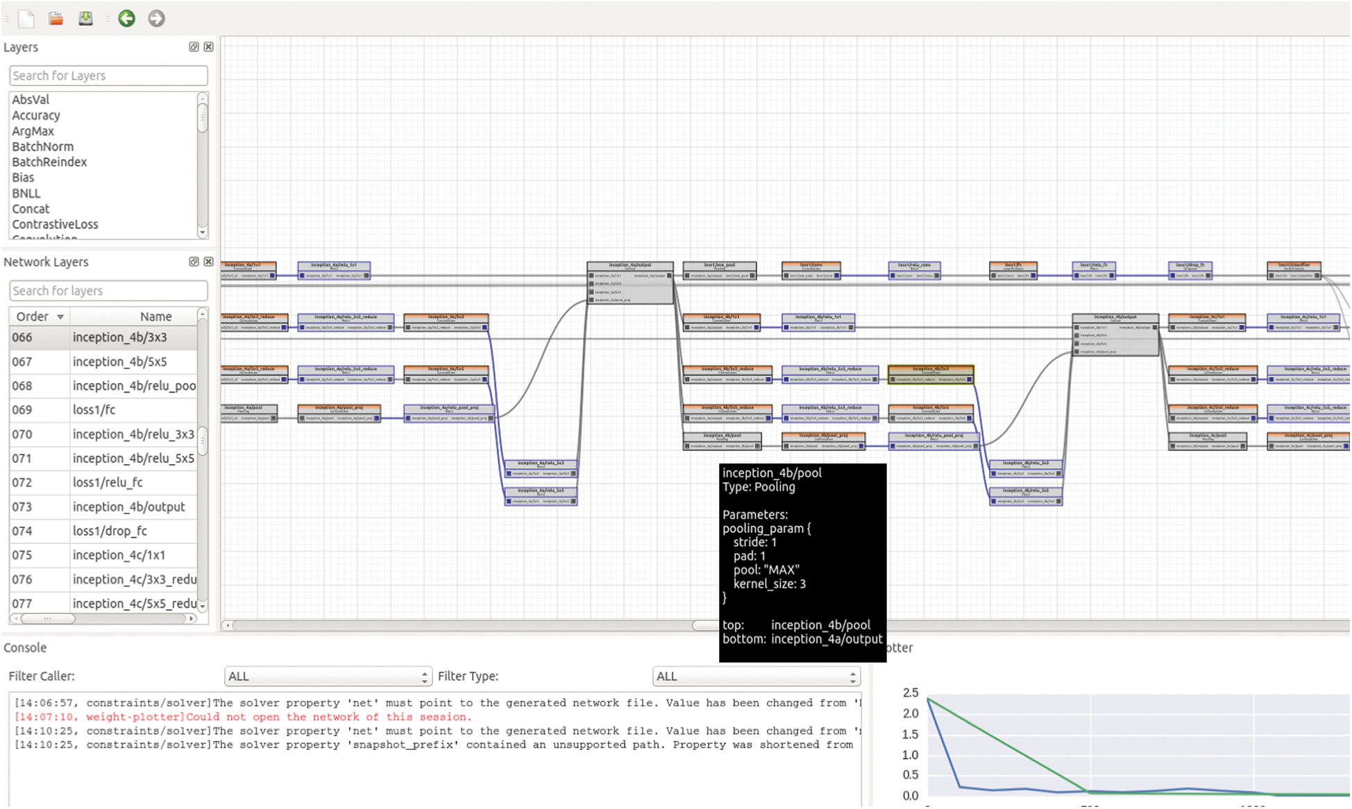Select inception_4b/output row in Network Layers
Viewport: 1352px width, 809px height.
pos(128,507)
